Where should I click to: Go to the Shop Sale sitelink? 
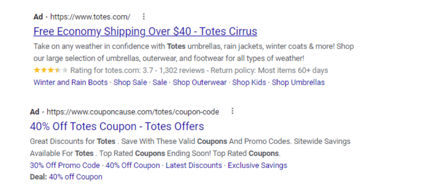[130, 82]
